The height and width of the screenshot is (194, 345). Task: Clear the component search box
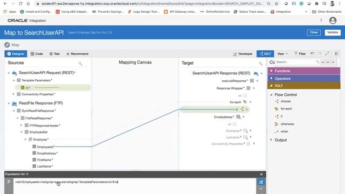pyautogui.click(x=333, y=63)
